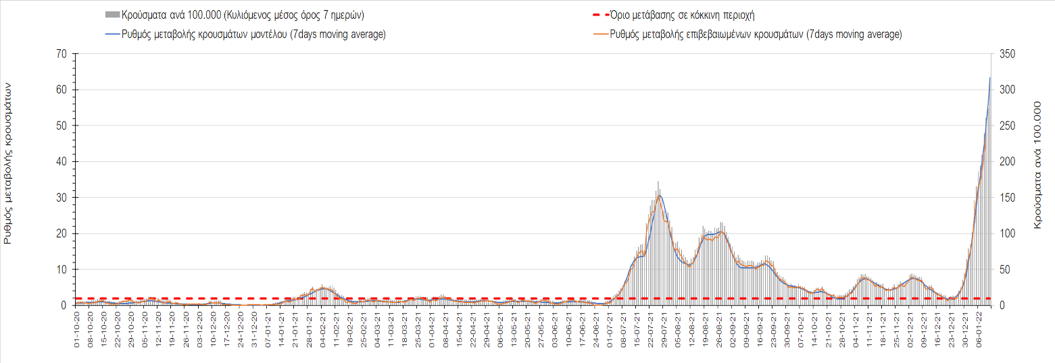Click the left vertical axis title 'Ρυθμός μεταβολής κρουσμάτων'

click(9, 163)
